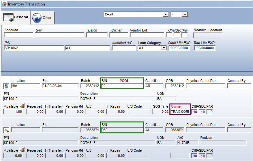
Task: Expand the Loan Category dropdown
Action: 164,48
